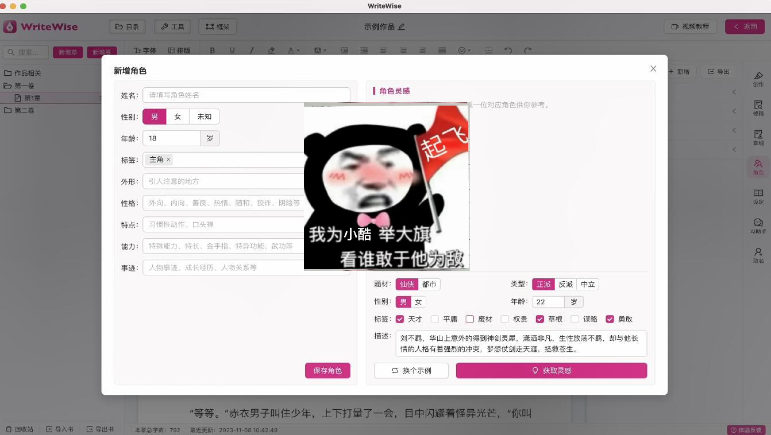771x435 pixels.
Task: Open the 回收站 recycle bin
Action: point(20,429)
